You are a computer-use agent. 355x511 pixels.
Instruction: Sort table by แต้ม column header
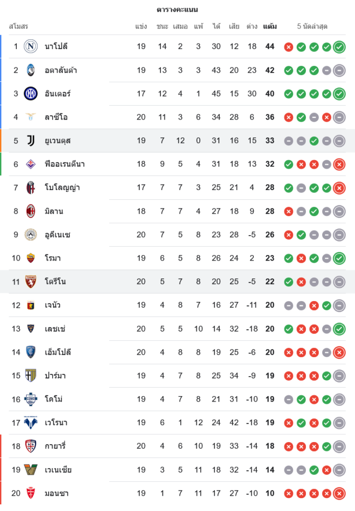[x=270, y=26]
